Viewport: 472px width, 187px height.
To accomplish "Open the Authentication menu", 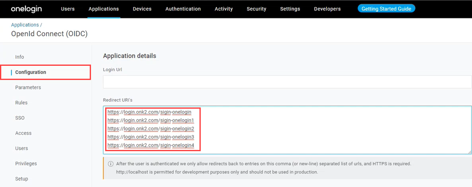I will (183, 9).
